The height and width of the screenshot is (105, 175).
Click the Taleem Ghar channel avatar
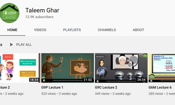point(9,13)
